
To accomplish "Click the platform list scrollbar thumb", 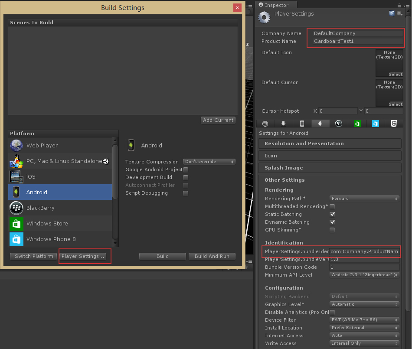I will (115, 172).
